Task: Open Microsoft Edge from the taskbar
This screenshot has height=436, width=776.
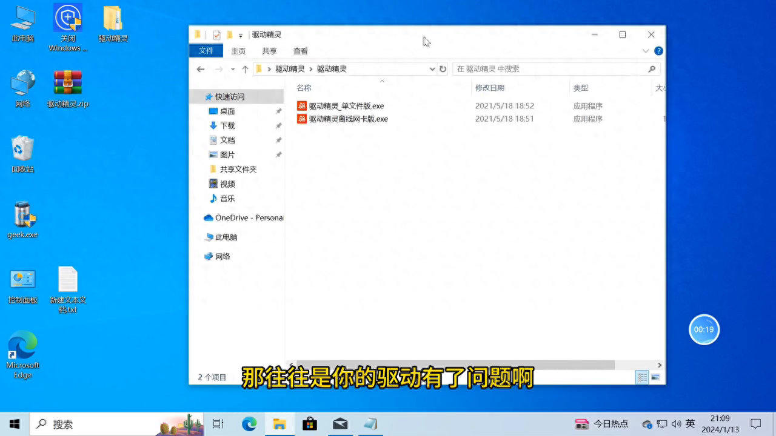Action: coord(249,424)
